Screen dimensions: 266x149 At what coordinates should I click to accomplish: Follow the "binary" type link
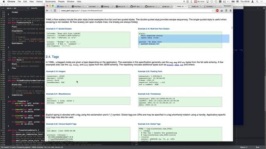click(x=170, y=65)
